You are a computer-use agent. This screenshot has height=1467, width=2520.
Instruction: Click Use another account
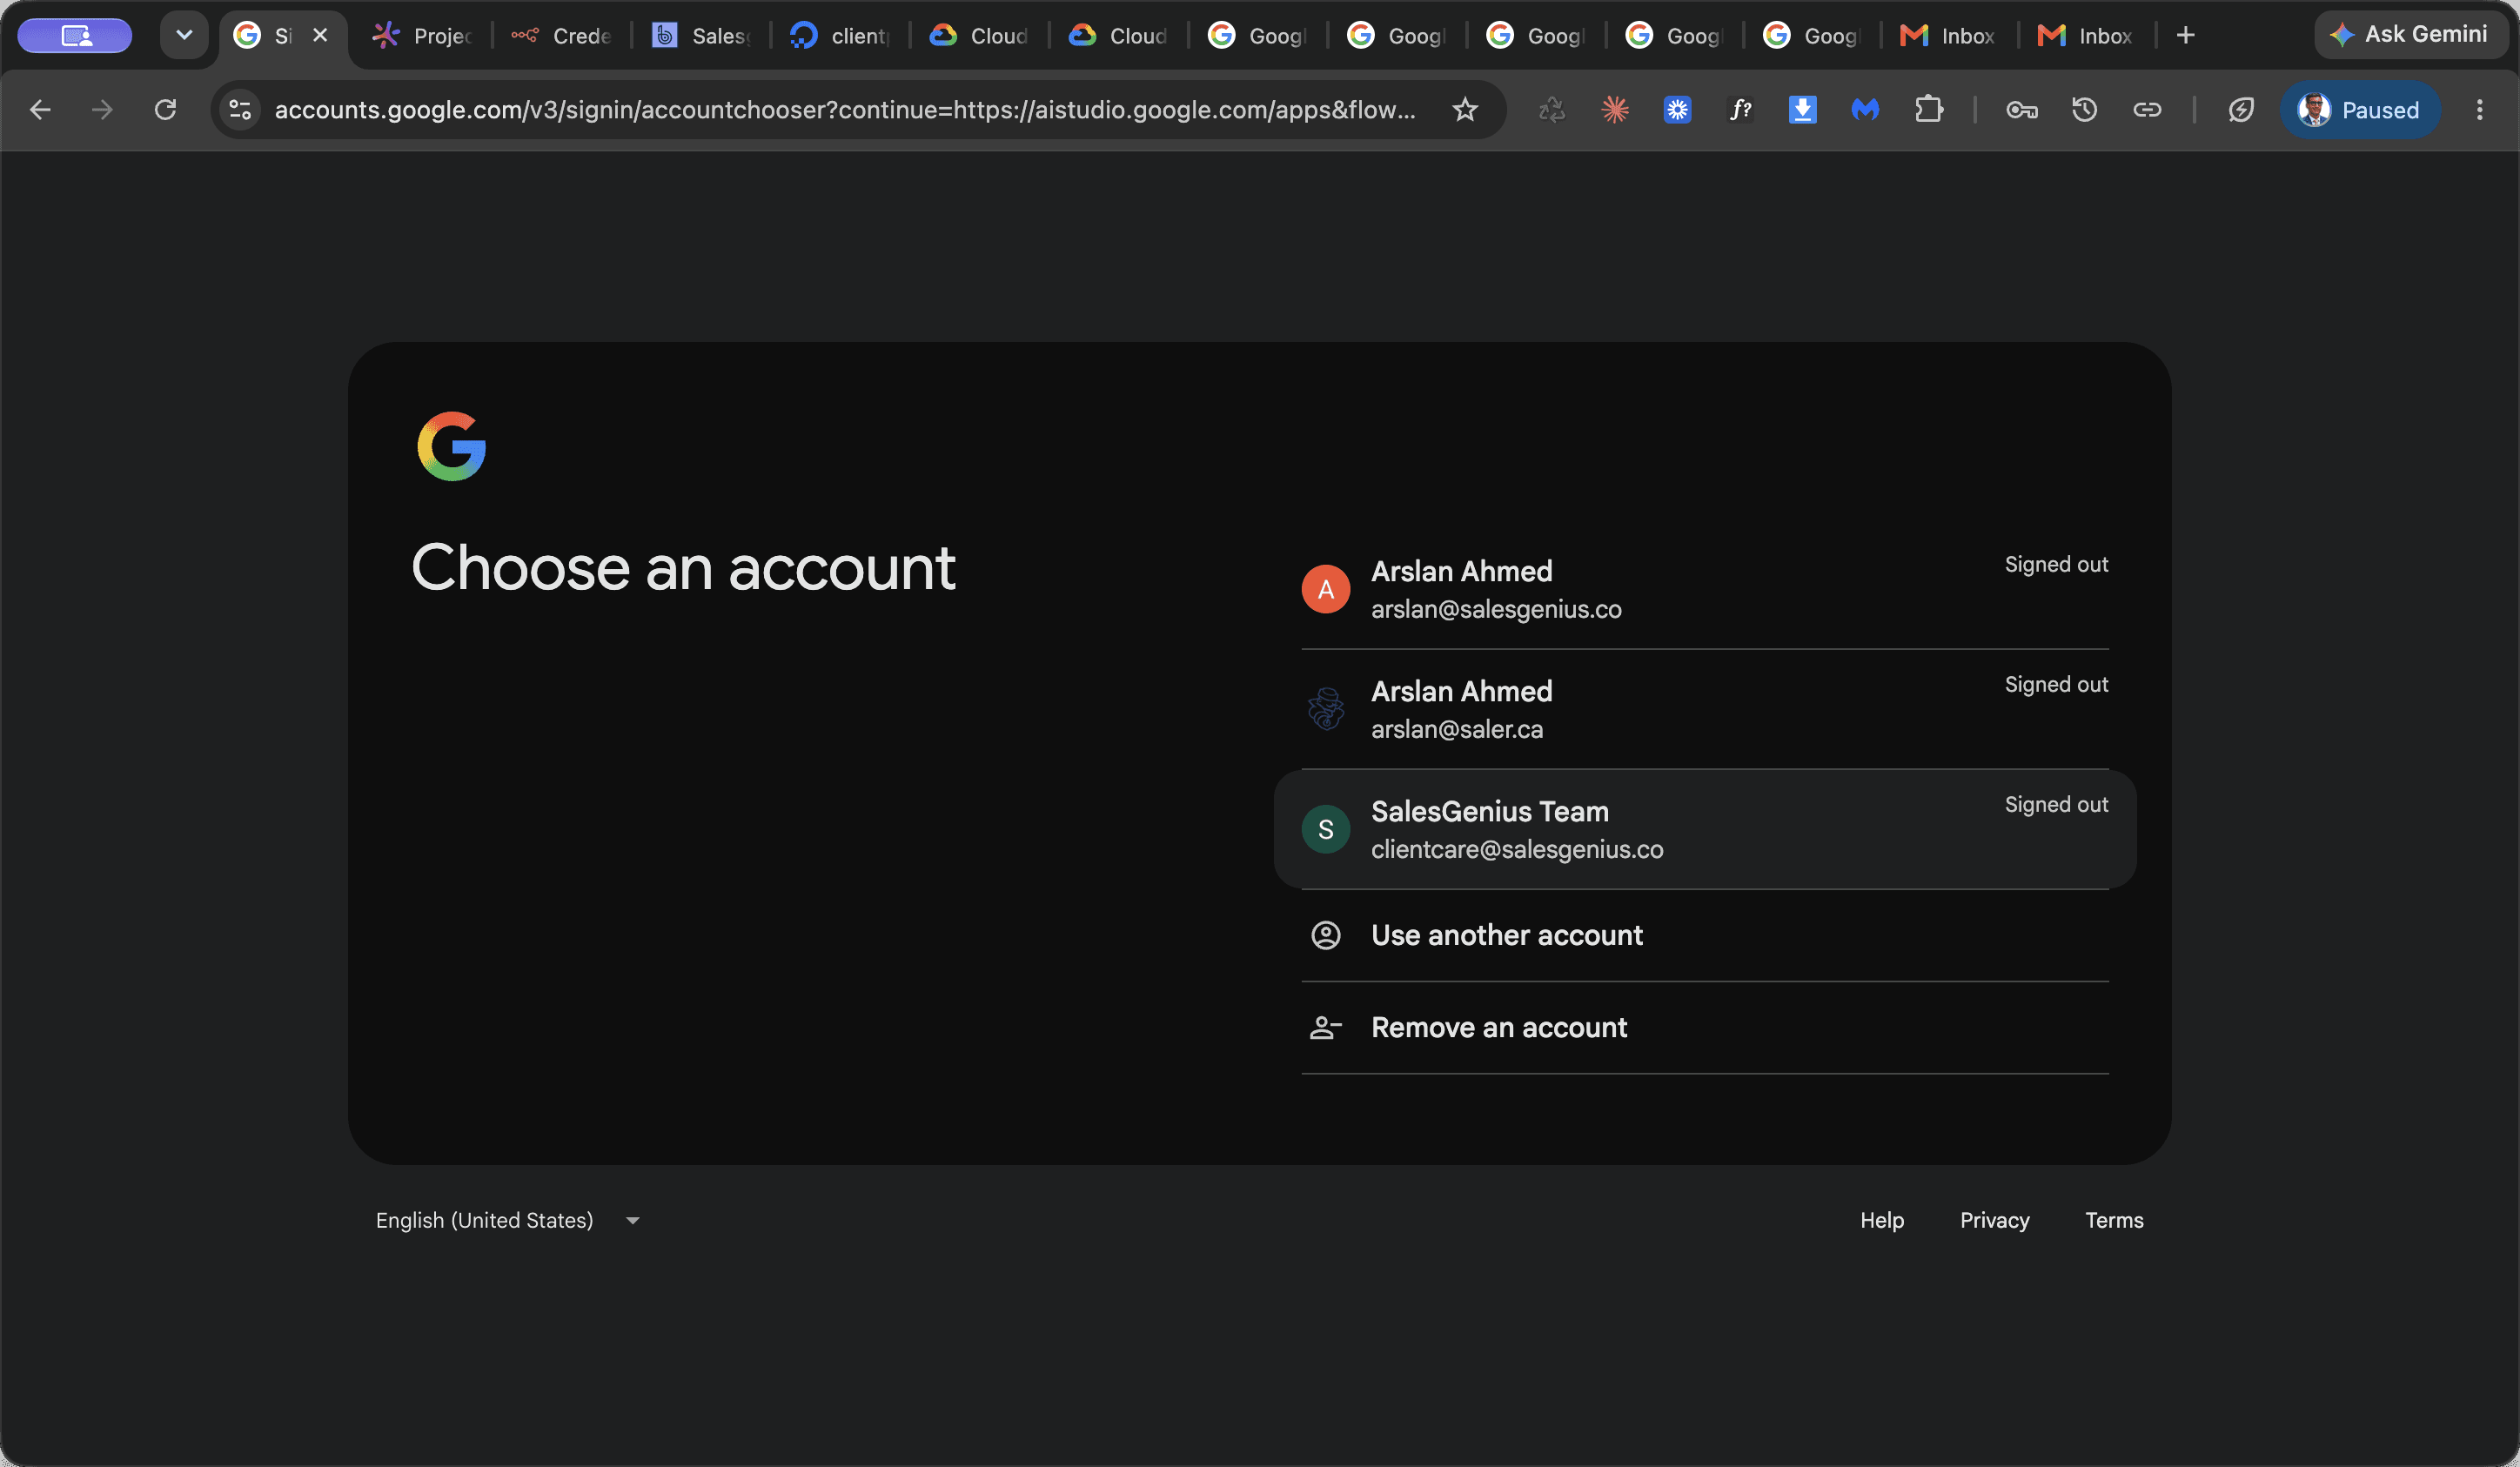1705,935
